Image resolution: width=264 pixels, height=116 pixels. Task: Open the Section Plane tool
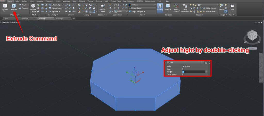[103, 8]
